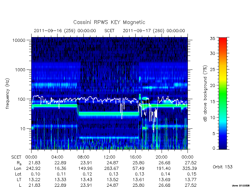Click the 5 dB color bar label
Viewport: 250px width, 187px height.
[214, 134]
